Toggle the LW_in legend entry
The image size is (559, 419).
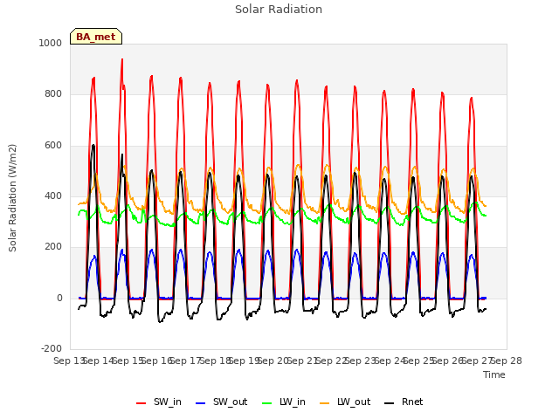[284, 402]
